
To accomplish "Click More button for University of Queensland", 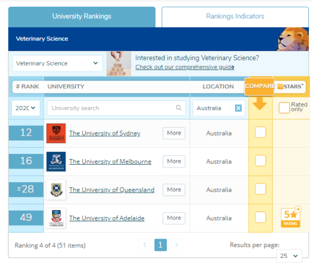I will [174, 190].
